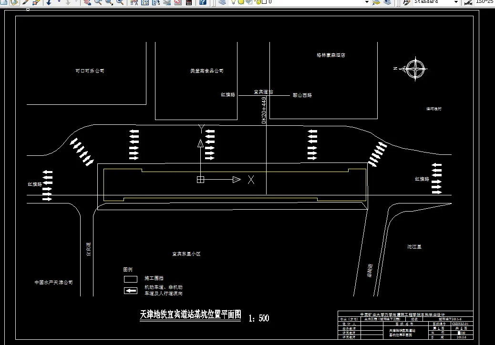Open the Block Editor tool
Image resolution: width=495 pixels, height=345 pixels.
[x=36, y=2]
